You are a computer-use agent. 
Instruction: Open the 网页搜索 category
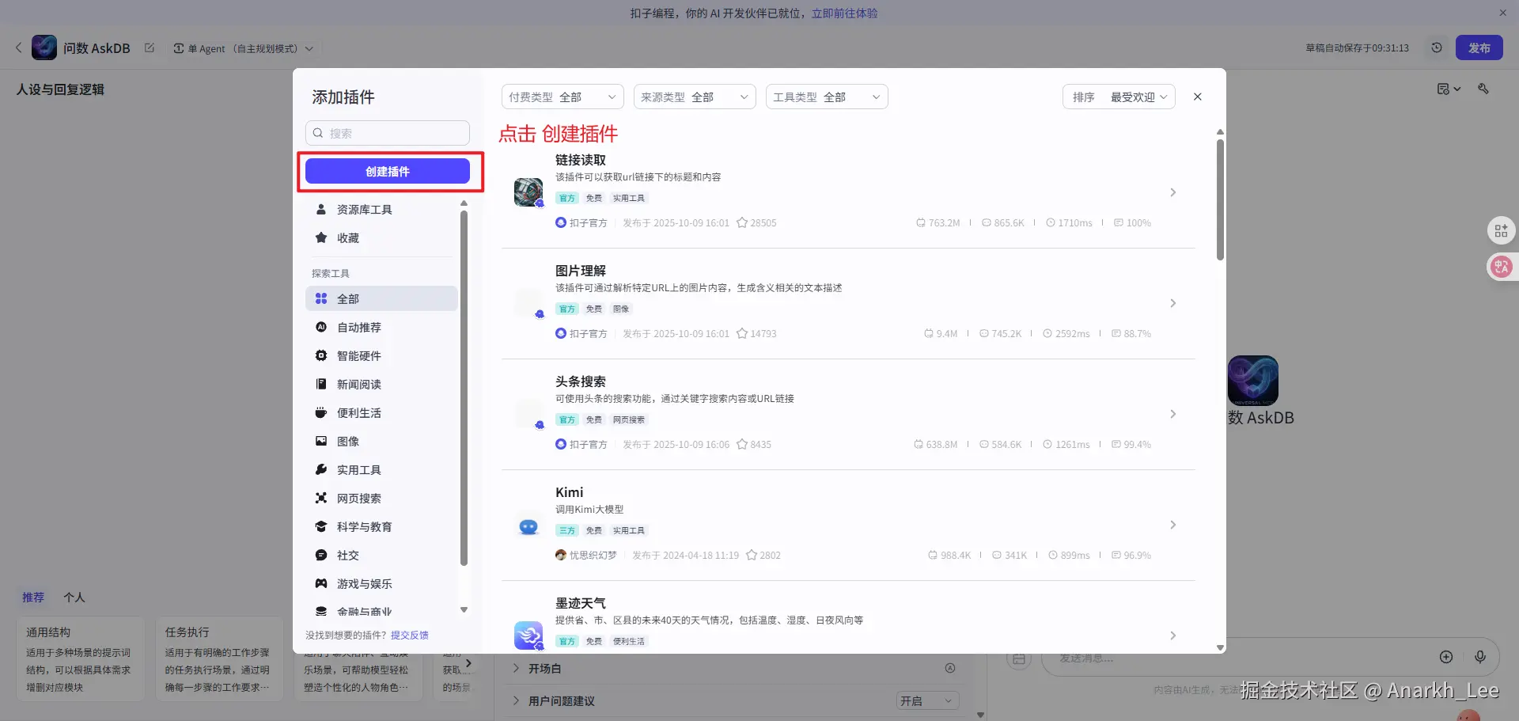pyautogui.click(x=381, y=498)
